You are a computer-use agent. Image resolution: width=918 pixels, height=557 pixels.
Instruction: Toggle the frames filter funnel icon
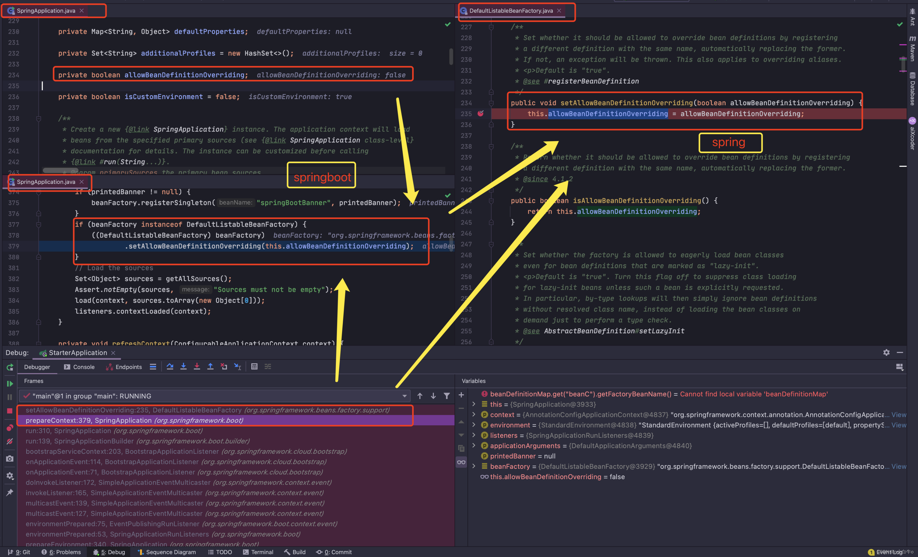coord(446,396)
